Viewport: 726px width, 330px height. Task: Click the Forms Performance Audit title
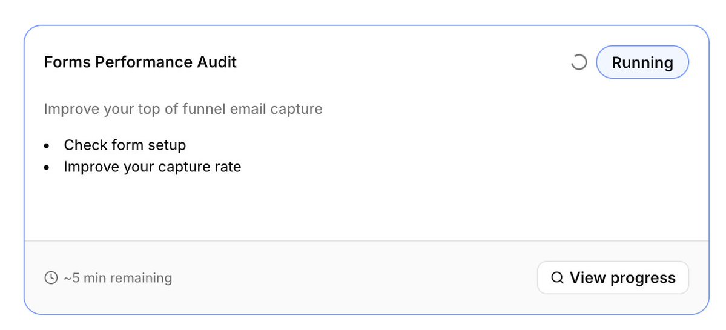[140, 62]
